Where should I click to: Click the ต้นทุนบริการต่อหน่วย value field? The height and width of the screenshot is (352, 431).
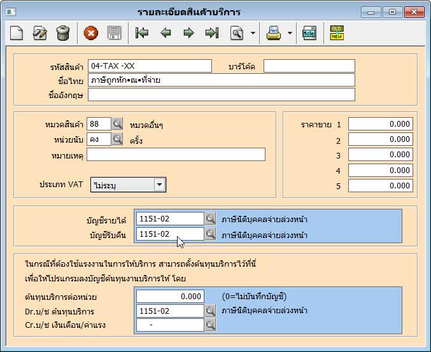tap(171, 297)
